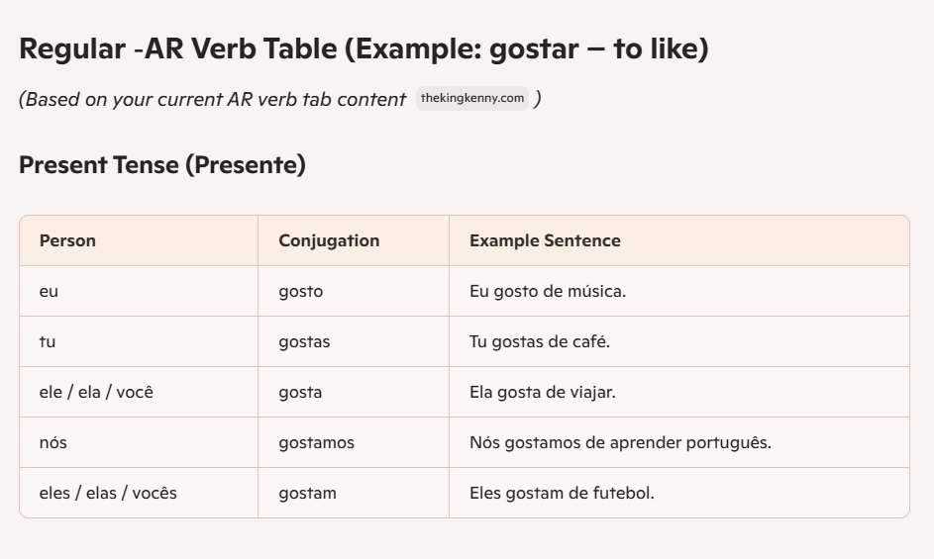The width and height of the screenshot is (934, 559).
Task: Open the thekingkenny.com source link
Action: pos(472,98)
